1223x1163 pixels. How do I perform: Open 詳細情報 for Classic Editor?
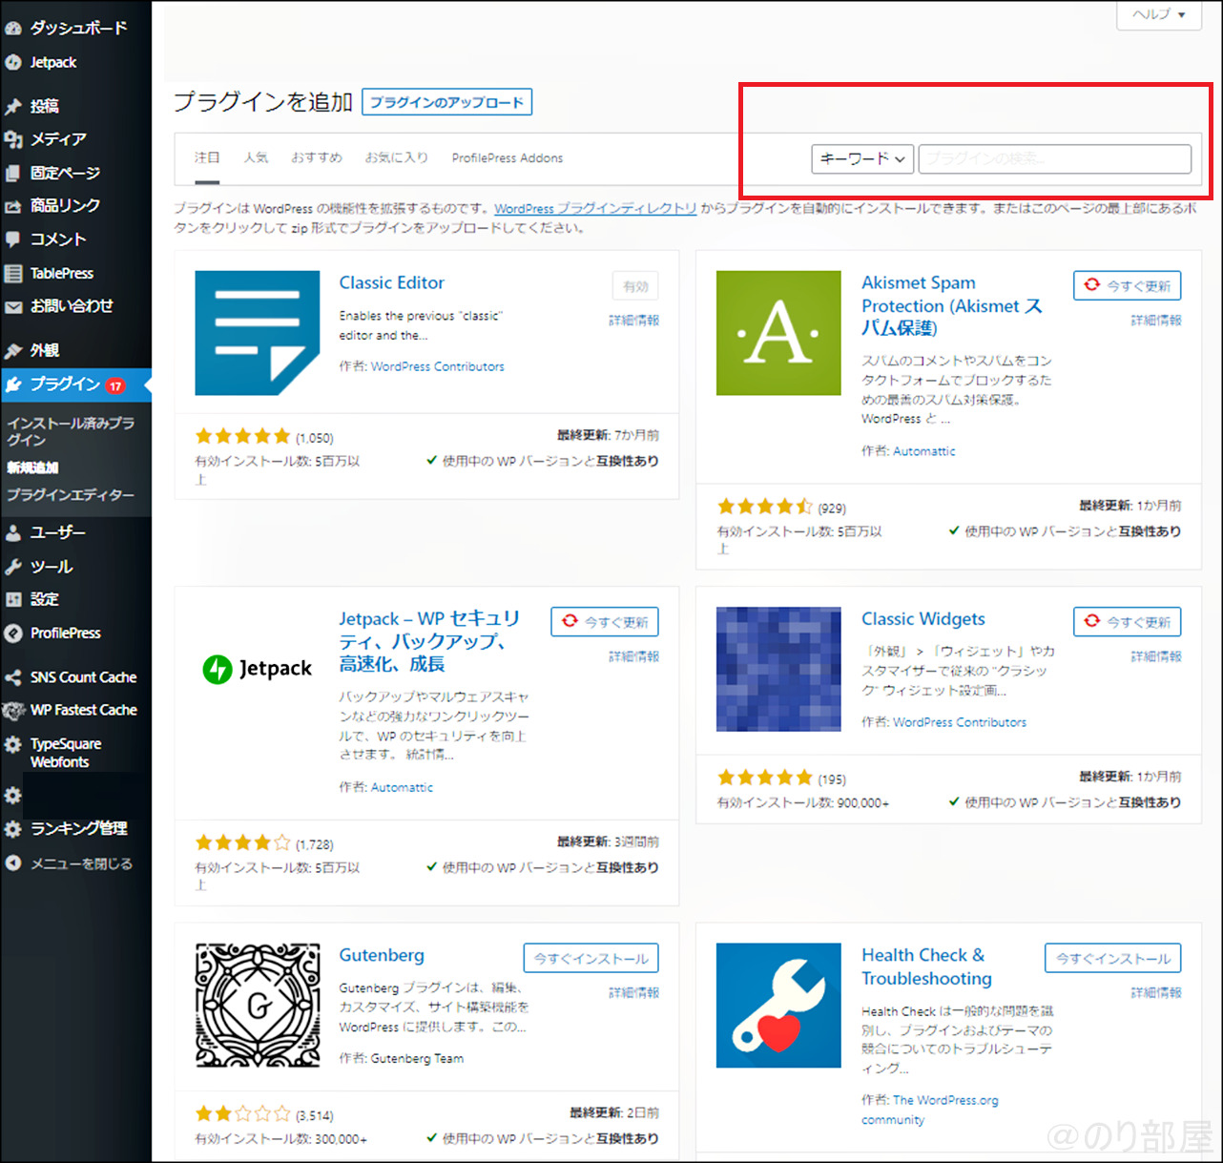tap(634, 321)
